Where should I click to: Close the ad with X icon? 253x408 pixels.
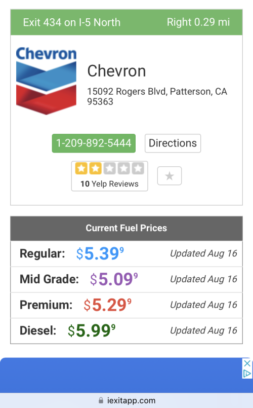click(x=247, y=363)
